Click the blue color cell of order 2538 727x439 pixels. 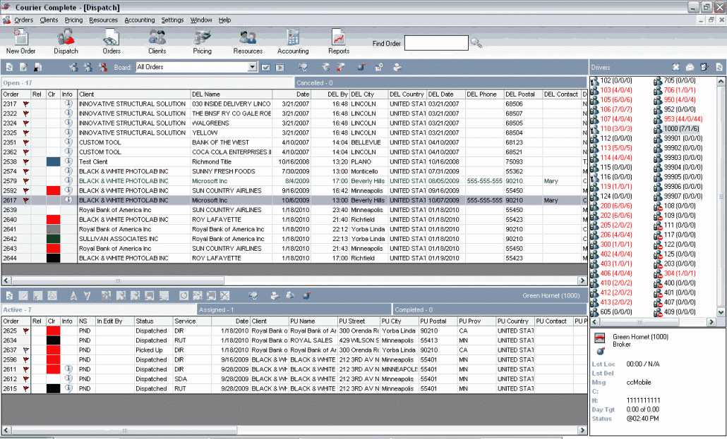click(x=53, y=161)
